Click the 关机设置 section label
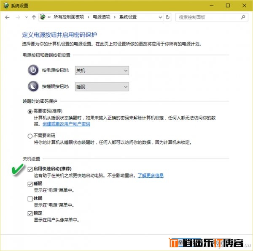Screen dimensions: 253x251 pos(31,159)
